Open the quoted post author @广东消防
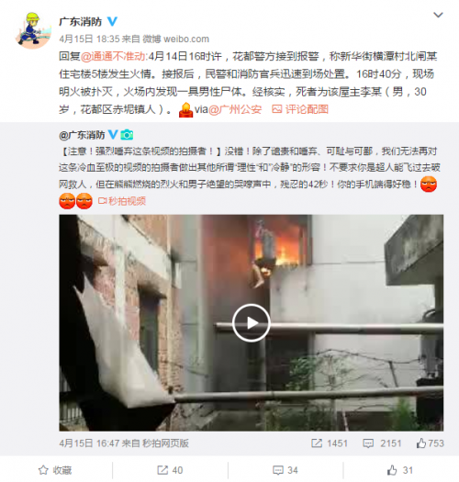 82,135
